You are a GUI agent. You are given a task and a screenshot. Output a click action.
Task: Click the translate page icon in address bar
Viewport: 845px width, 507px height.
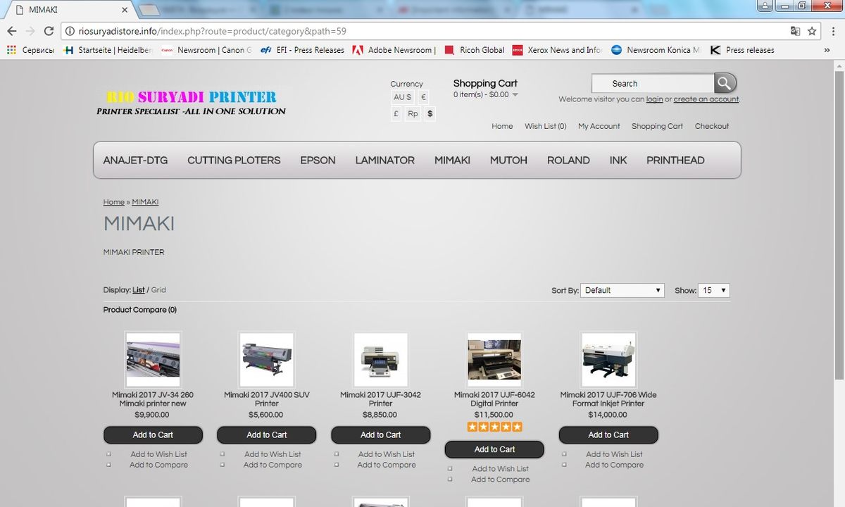pos(795,31)
